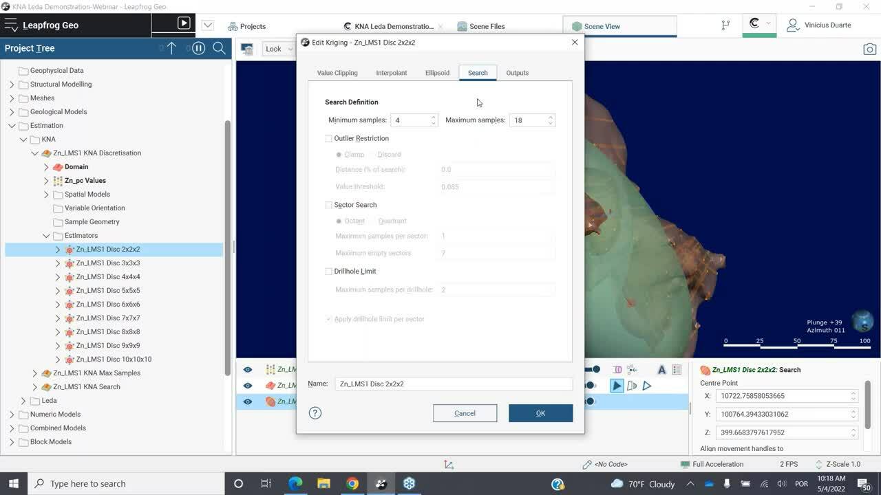This screenshot has height=495, width=881.
Task: Switch to the Interpolant tab
Action: coord(392,73)
